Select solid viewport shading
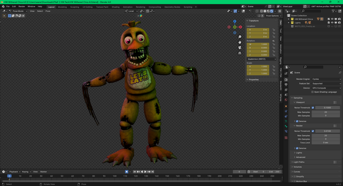Viewport: 343px width, 186px height. coord(265,11)
